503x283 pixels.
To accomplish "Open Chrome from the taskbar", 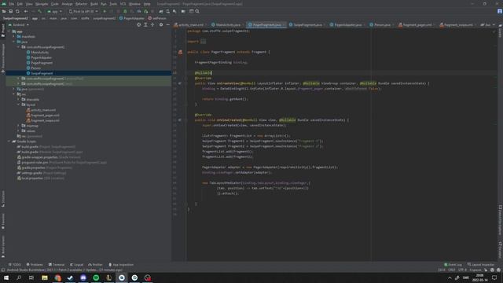I will 57,277.
